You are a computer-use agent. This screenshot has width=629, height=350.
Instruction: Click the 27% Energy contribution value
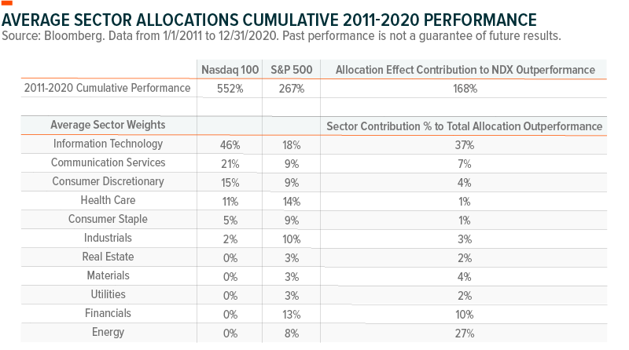(465, 333)
